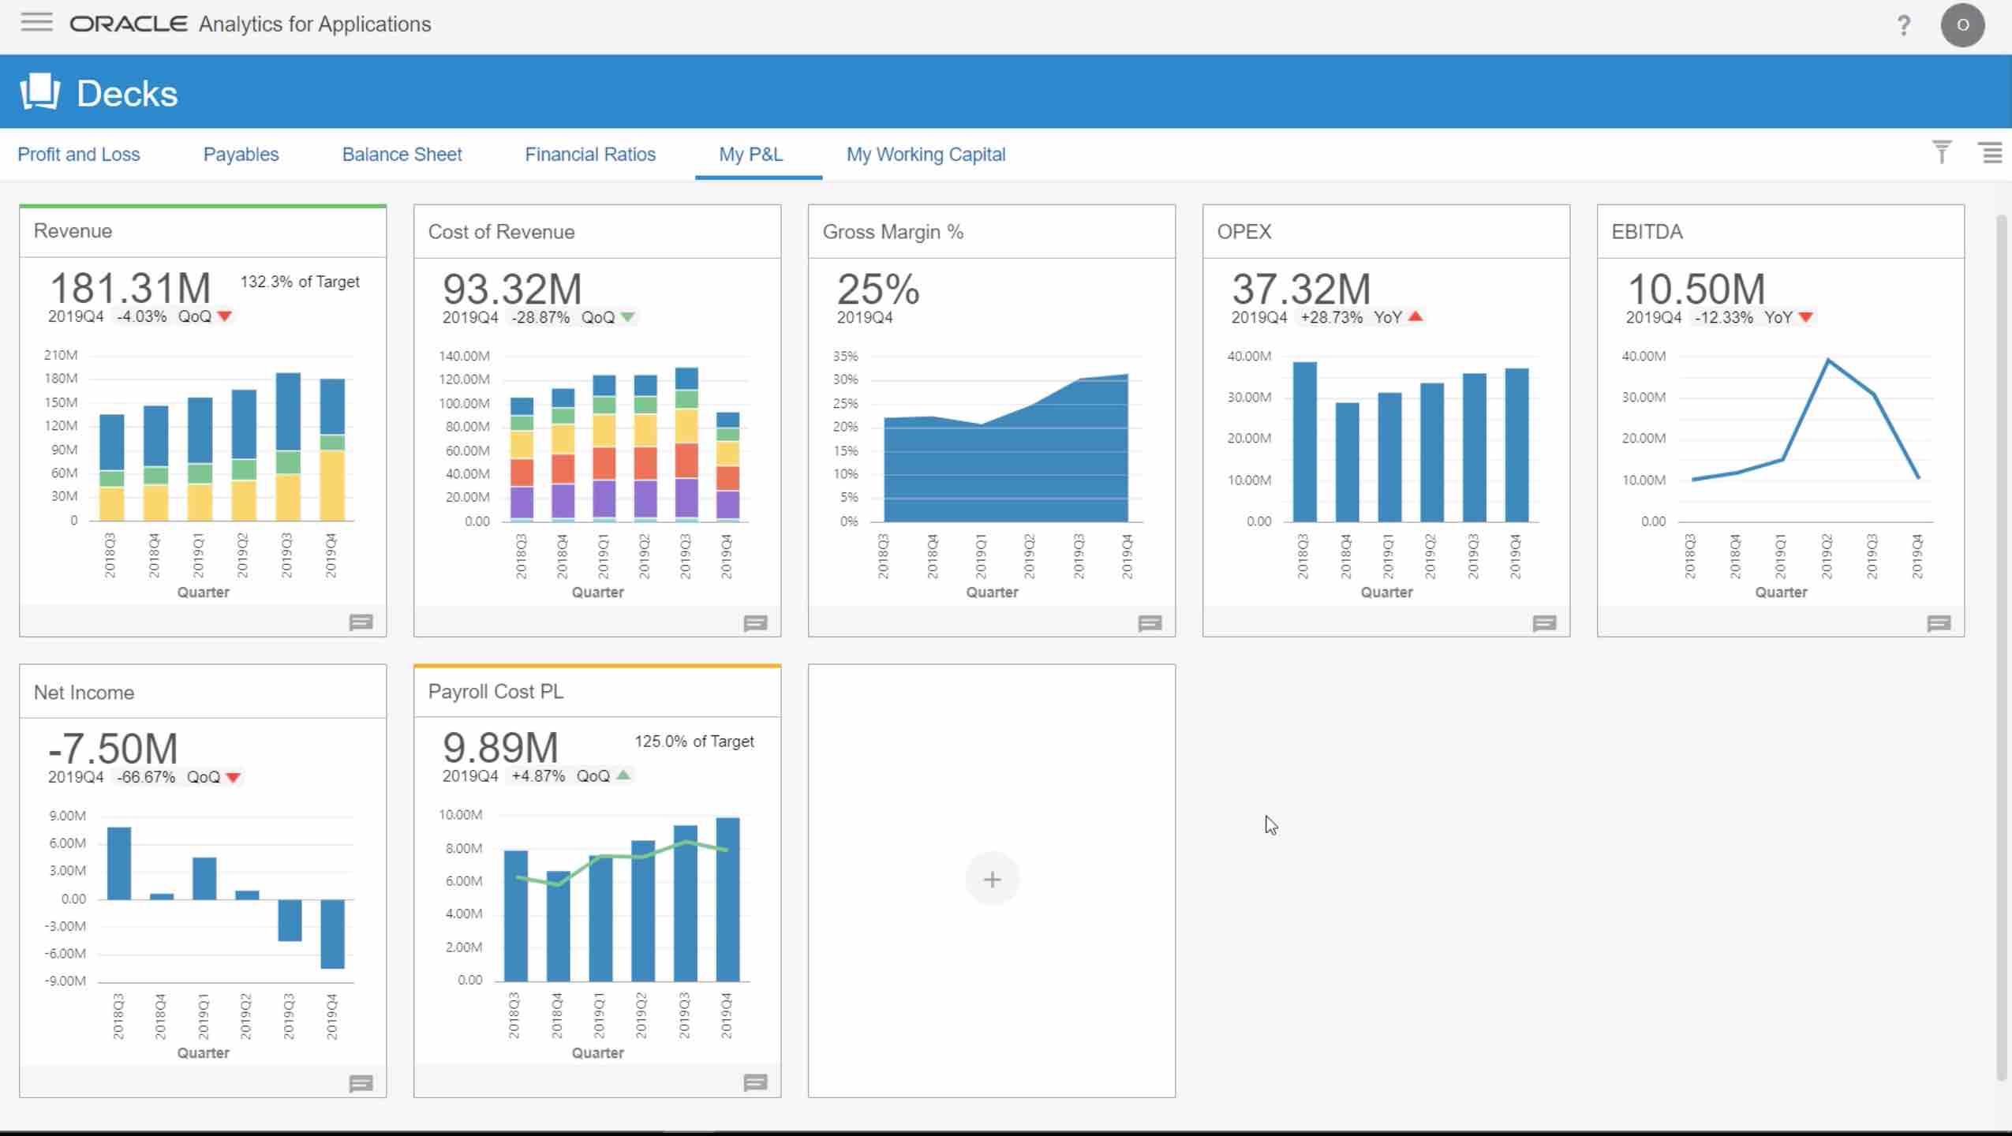Open comments on the EBITDA card

pyautogui.click(x=1939, y=623)
